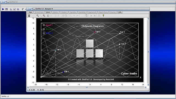The image size is (176, 99).
Task: Click the left arrow of horizontal scrollbar
Action: click(28, 87)
